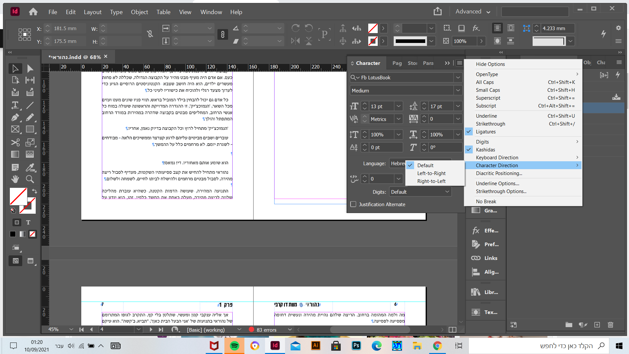Click Hide Options in panel menu
The image size is (629, 354).
[x=490, y=64]
